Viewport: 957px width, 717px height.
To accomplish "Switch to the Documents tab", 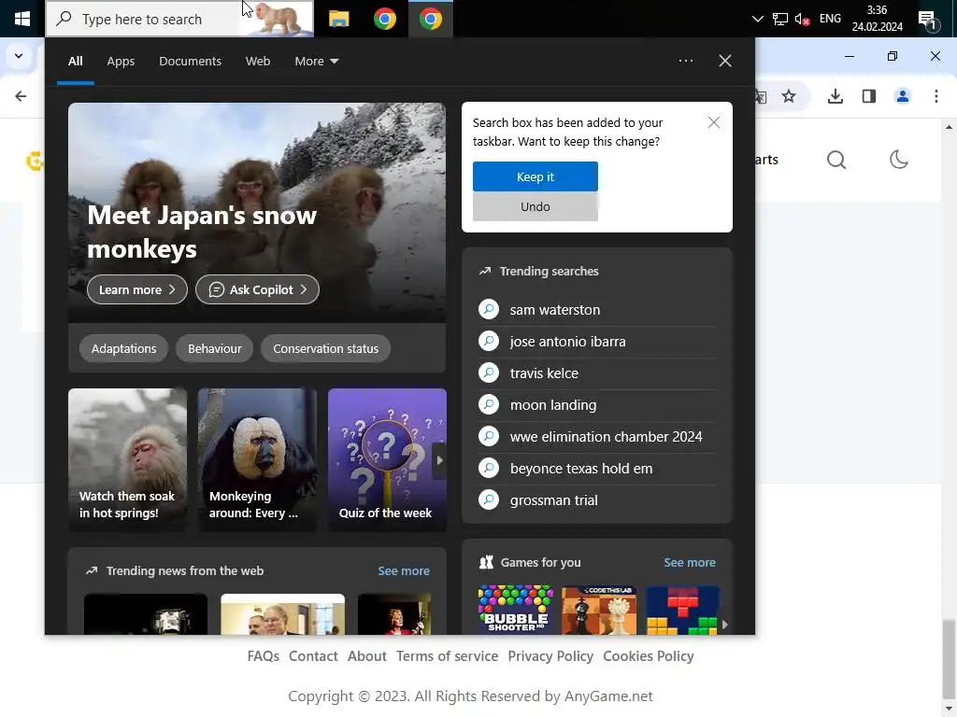I will pyautogui.click(x=190, y=61).
